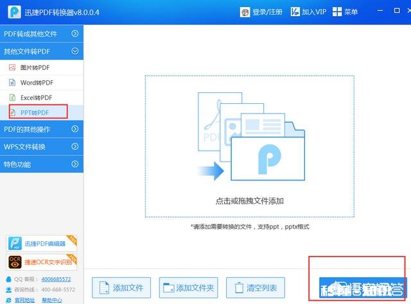Click the blue start conversion button
Image resolution: width=411 pixels, height=304 pixels.
pyautogui.click(x=363, y=288)
